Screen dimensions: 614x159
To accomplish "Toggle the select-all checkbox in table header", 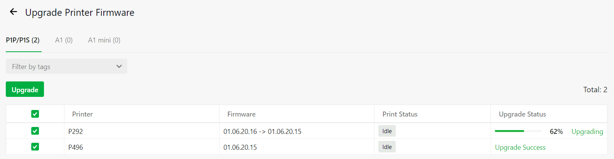I will tap(35, 114).
